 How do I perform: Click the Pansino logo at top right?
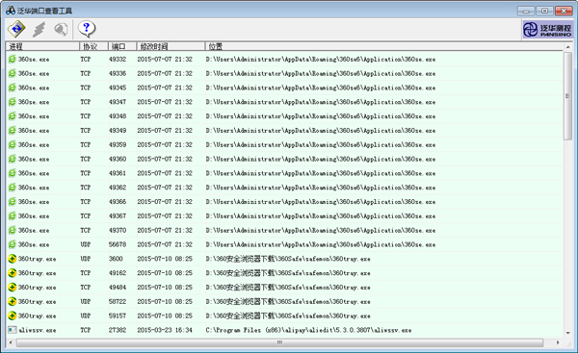click(547, 29)
